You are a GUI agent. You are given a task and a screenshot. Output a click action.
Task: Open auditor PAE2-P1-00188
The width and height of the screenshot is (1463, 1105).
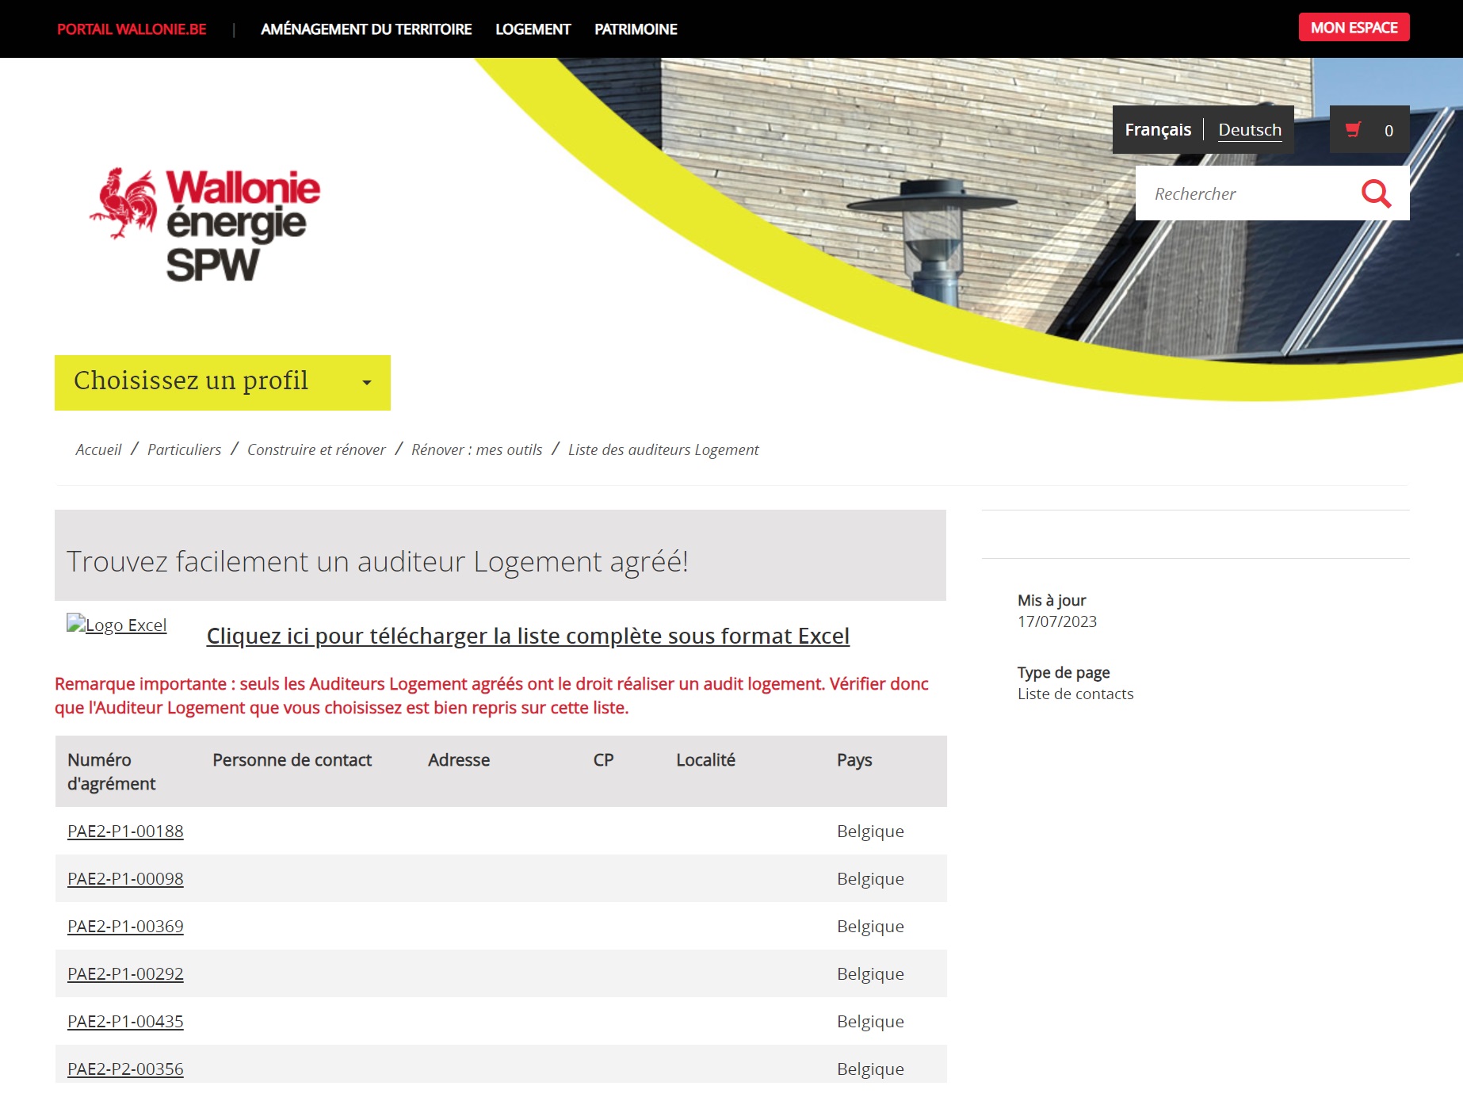(125, 831)
